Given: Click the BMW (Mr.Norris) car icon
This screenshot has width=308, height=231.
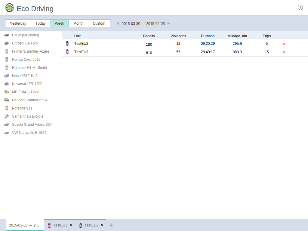Looking at the screenshot, I should point(7,35).
